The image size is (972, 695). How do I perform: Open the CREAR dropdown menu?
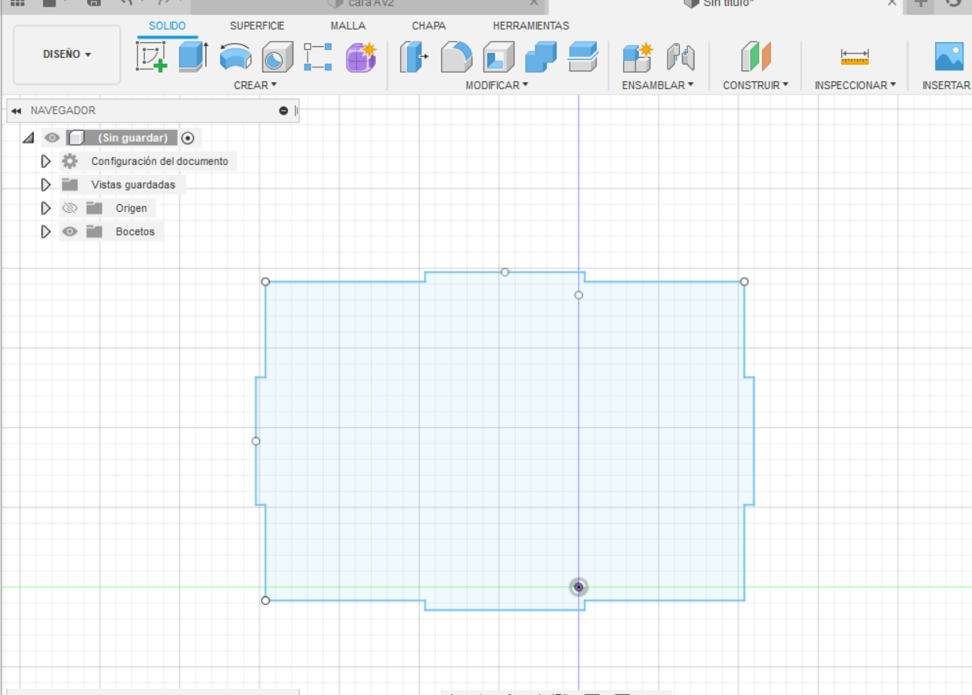tap(255, 85)
